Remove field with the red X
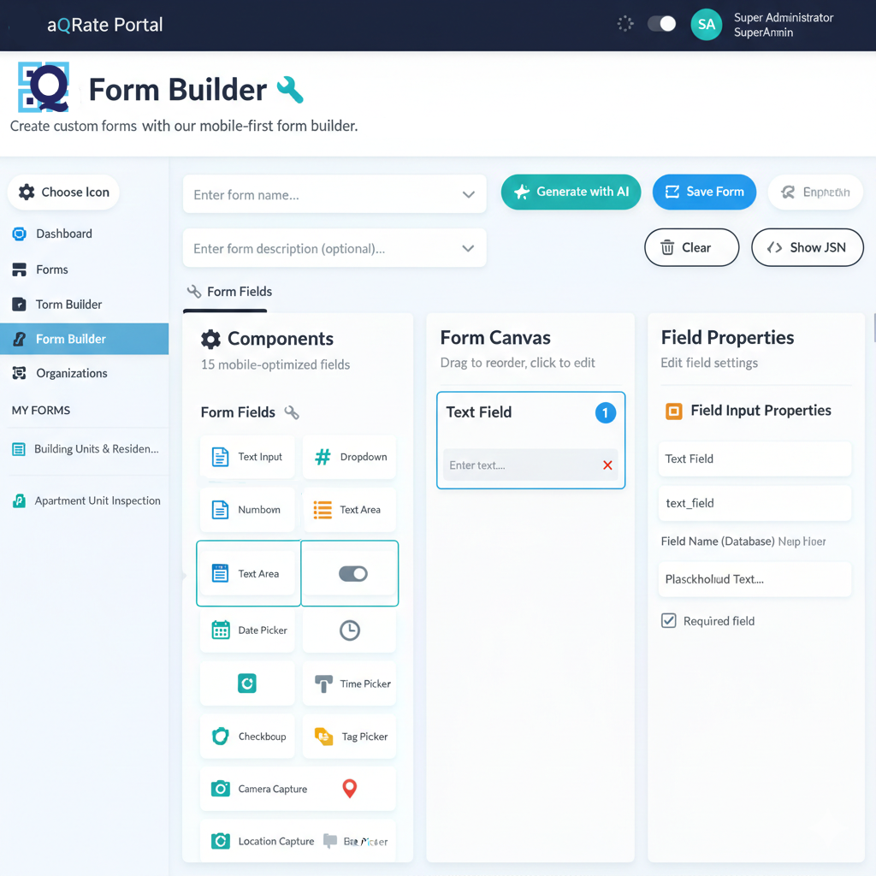Image resolution: width=876 pixels, height=876 pixels. point(608,465)
